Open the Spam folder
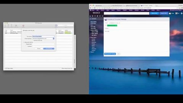Image resolution: width=183 pixels, height=103 pixels. (x=93, y=27)
